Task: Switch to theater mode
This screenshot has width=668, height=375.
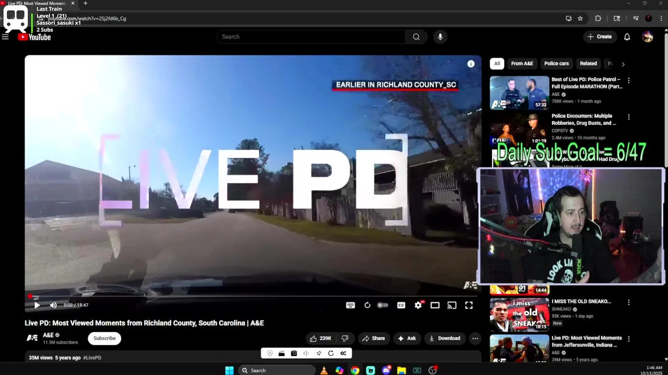Action: point(435,305)
